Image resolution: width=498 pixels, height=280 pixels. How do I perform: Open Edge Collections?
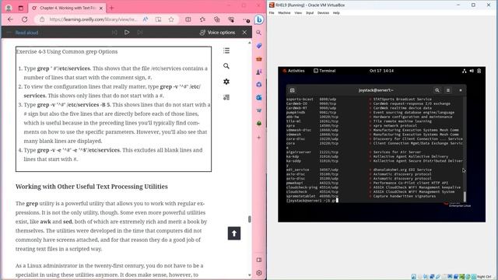217,19
